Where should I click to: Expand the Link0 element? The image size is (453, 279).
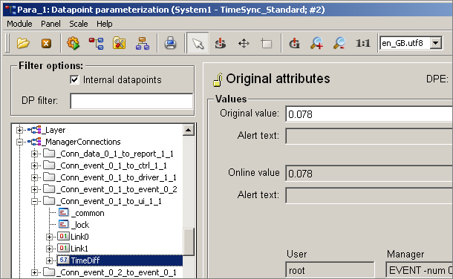50,237
